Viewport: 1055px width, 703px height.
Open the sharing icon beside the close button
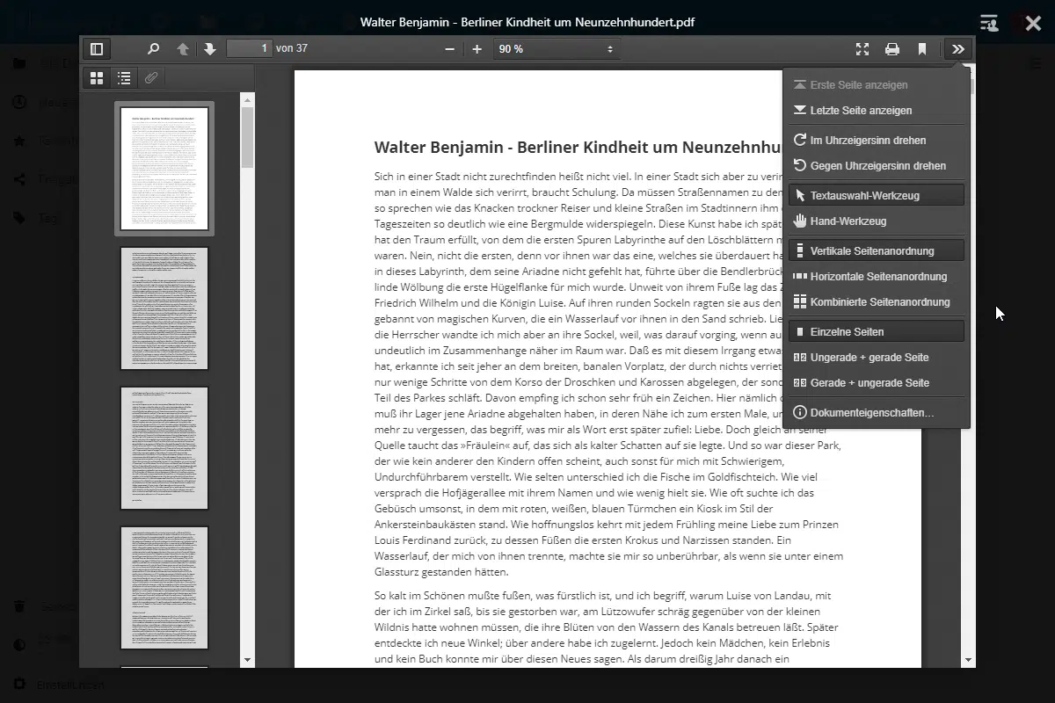pyautogui.click(x=989, y=23)
